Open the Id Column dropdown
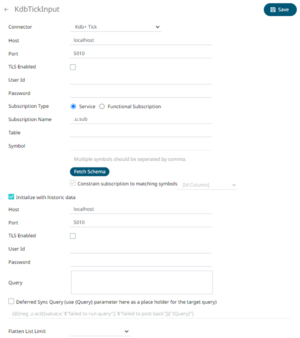Image resolution: width=300 pixels, height=338 pixels. pyautogui.click(x=208, y=184)
